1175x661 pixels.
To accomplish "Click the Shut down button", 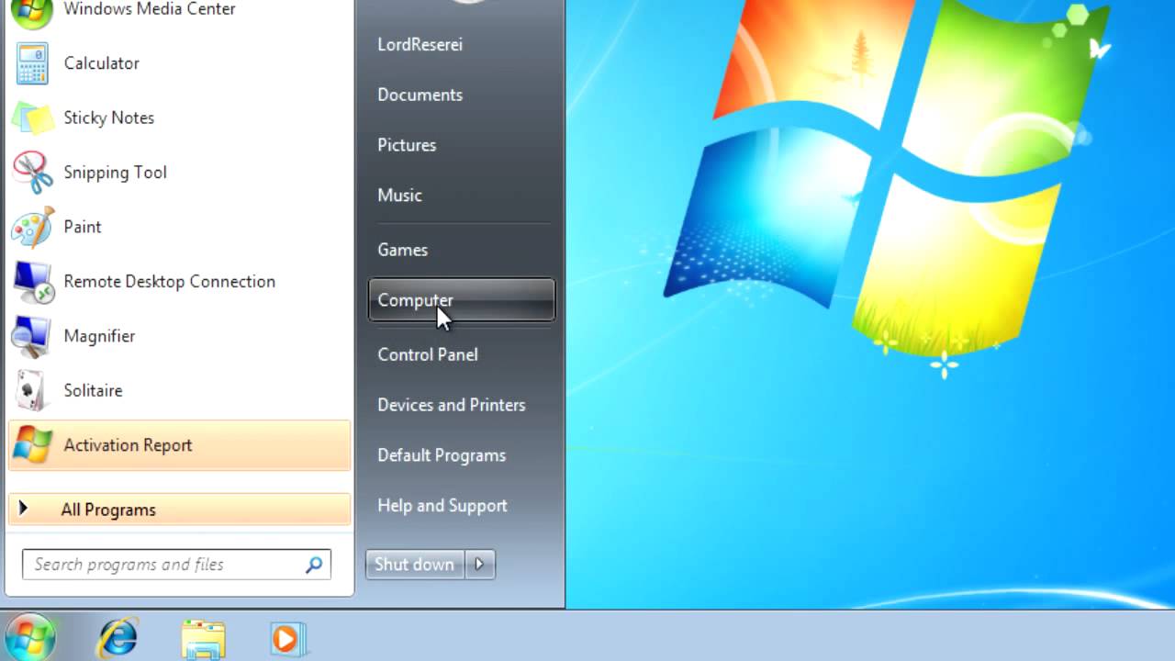I will [415, 565].
